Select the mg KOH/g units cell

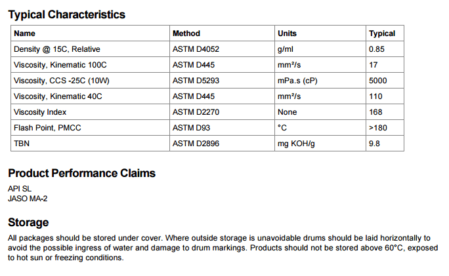[296, 144]
